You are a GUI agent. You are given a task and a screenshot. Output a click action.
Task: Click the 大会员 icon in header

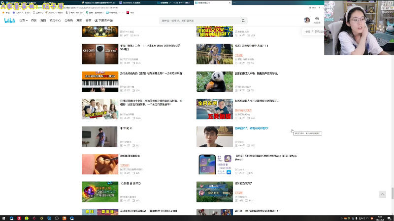(x=317, y=20)
